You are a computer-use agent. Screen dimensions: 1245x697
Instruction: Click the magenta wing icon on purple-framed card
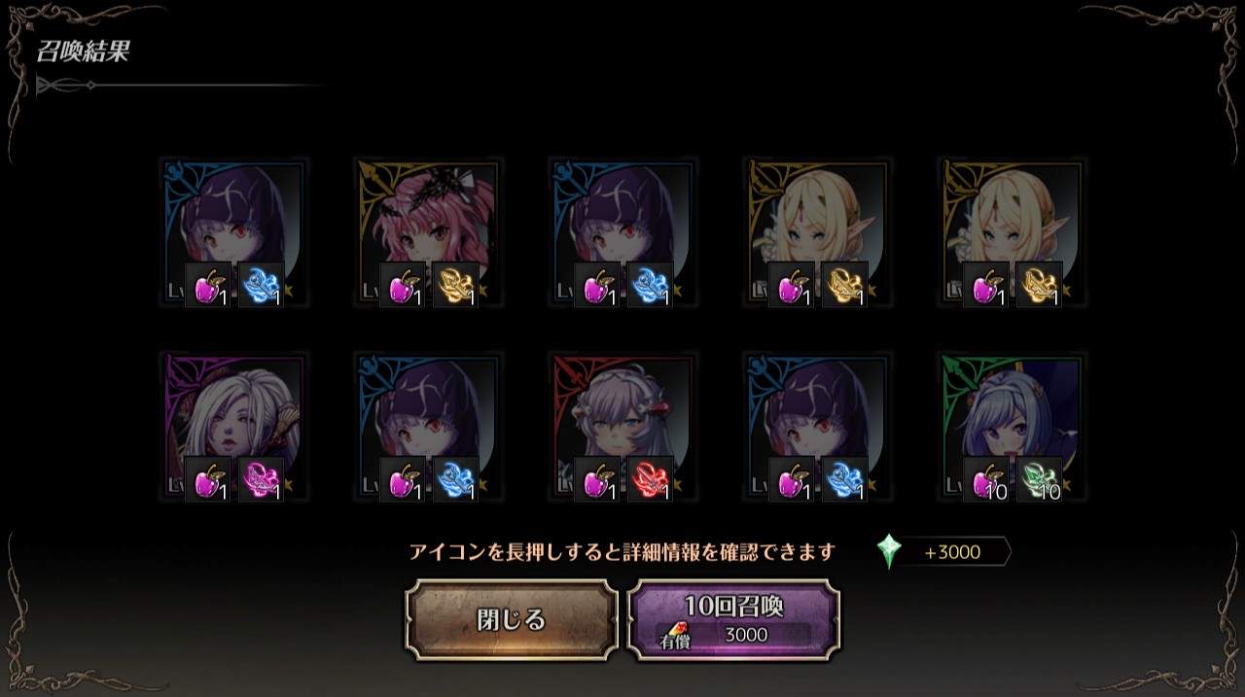[x=261, y=479]
